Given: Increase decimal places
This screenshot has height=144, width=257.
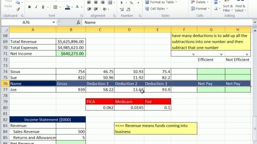Looking at the screenshot, I should point(122,10).
